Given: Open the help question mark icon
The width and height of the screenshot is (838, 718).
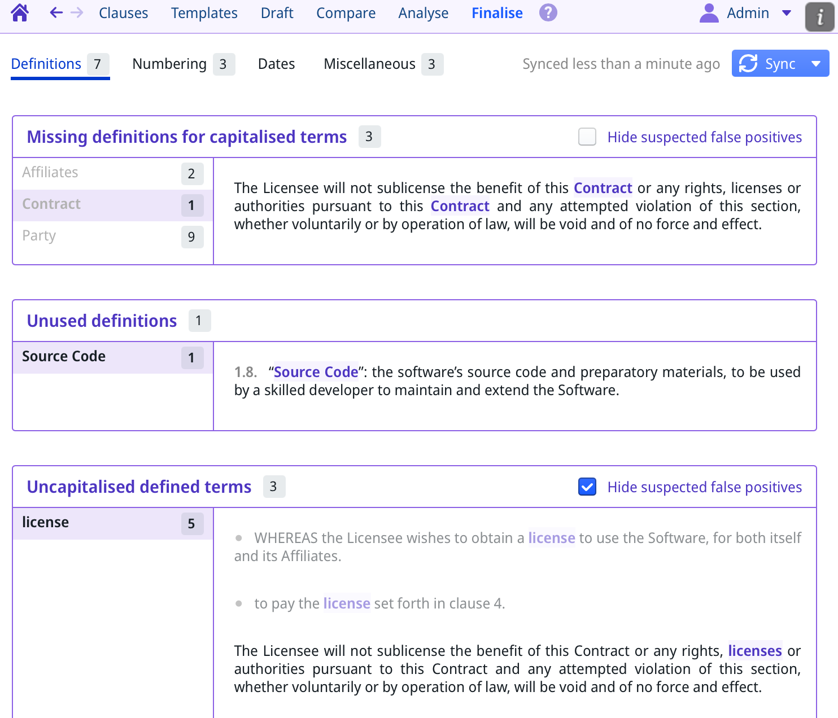Looking at the screenshot, I should 548,12.
